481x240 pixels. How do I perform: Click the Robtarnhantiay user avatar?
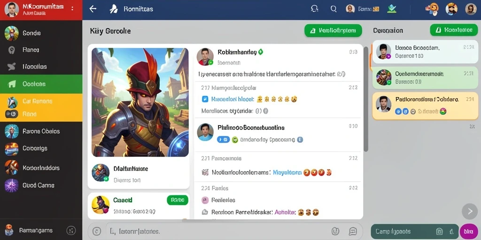tap(205, 57)
